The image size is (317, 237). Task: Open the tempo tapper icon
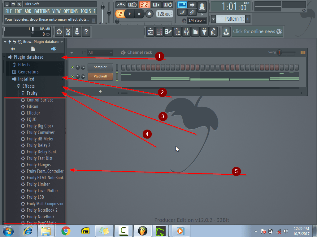coord(213,32)
